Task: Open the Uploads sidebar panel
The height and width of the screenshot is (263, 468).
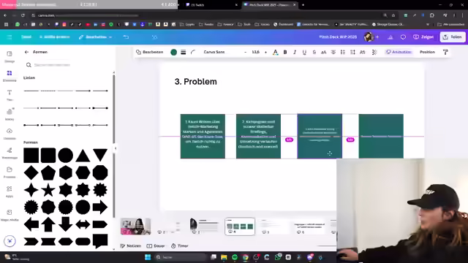Action: (x=10, y=134)
